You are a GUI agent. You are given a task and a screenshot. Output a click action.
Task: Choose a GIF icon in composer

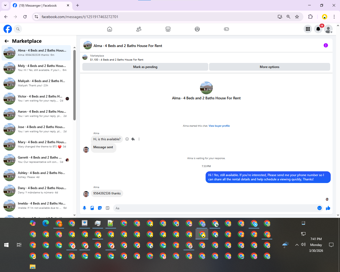pos(108,208)
